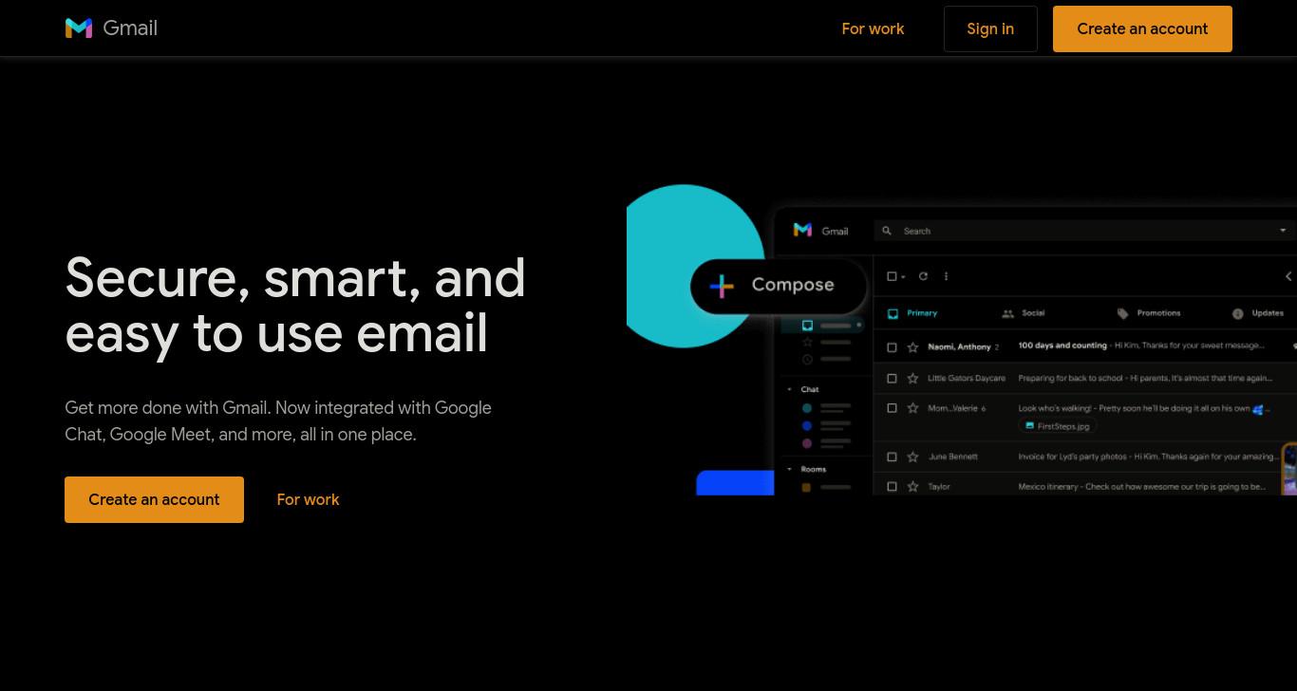Viewport: 1297px width, 691px height.
Task: Star the Taylor email
Action: (912, 487)
